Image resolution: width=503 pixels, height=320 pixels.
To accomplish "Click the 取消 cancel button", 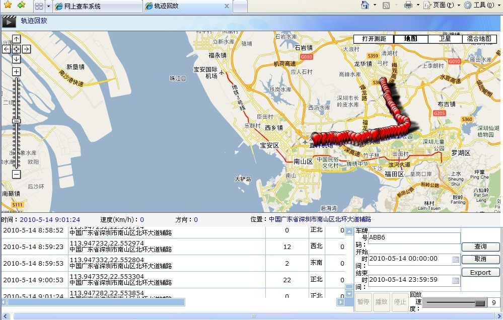I will (480, 259).
